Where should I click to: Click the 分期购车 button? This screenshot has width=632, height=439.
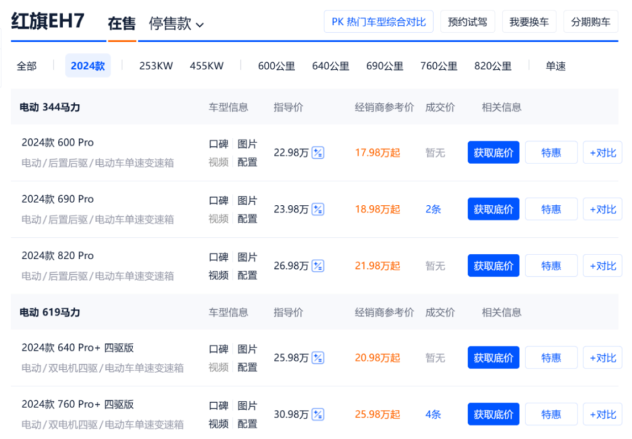591,21
